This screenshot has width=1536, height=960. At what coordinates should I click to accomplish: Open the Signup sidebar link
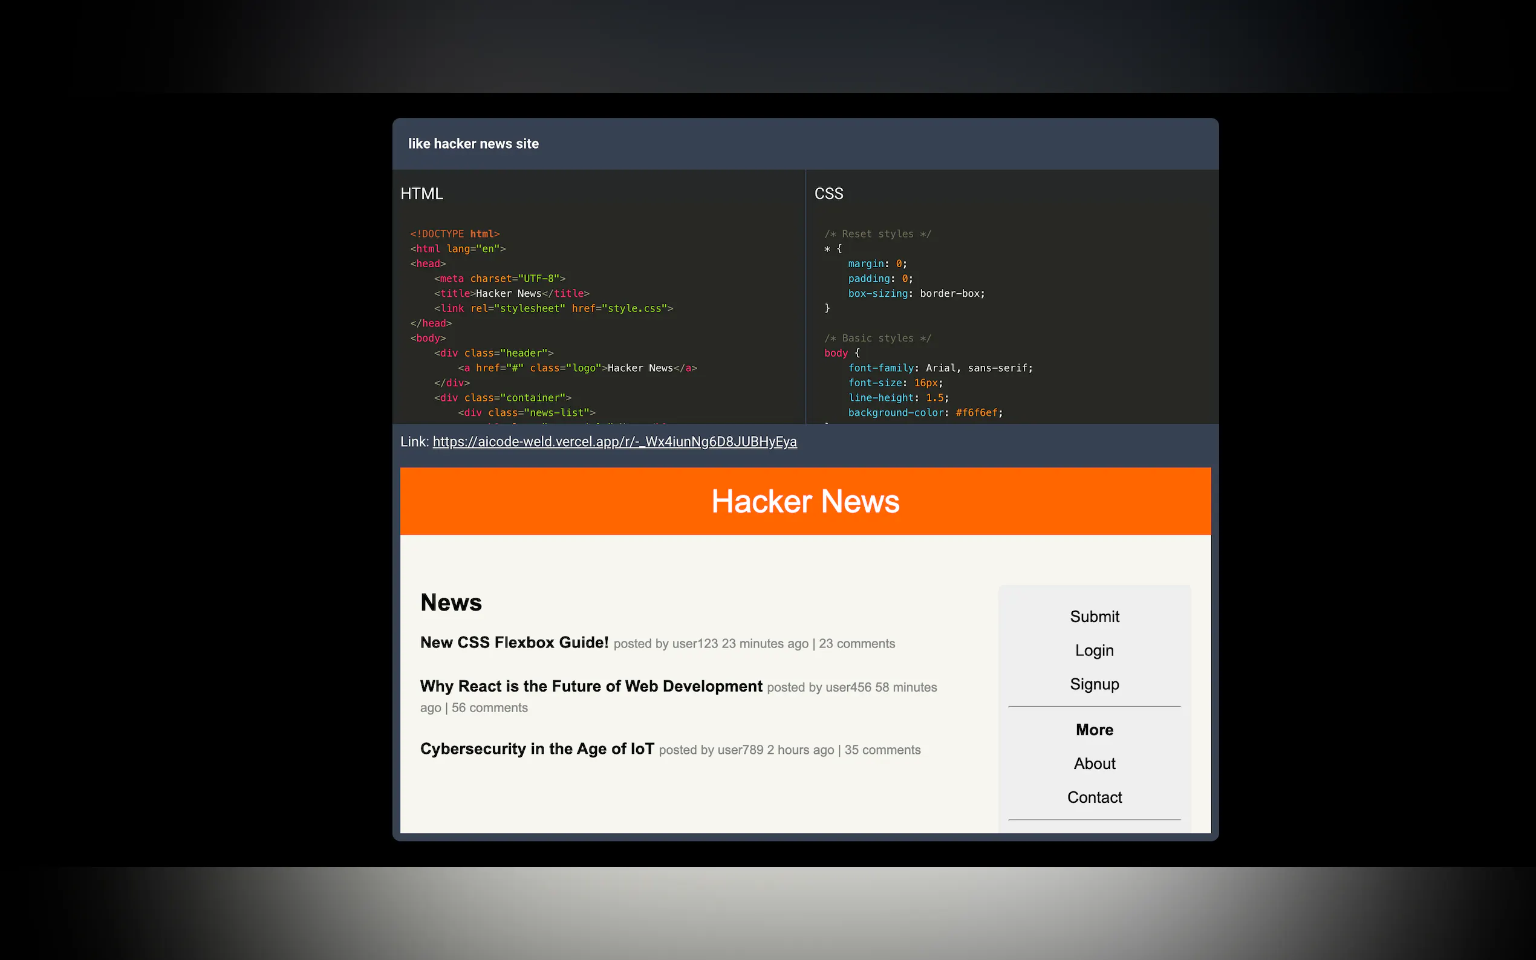click(x=1093, y=684)
